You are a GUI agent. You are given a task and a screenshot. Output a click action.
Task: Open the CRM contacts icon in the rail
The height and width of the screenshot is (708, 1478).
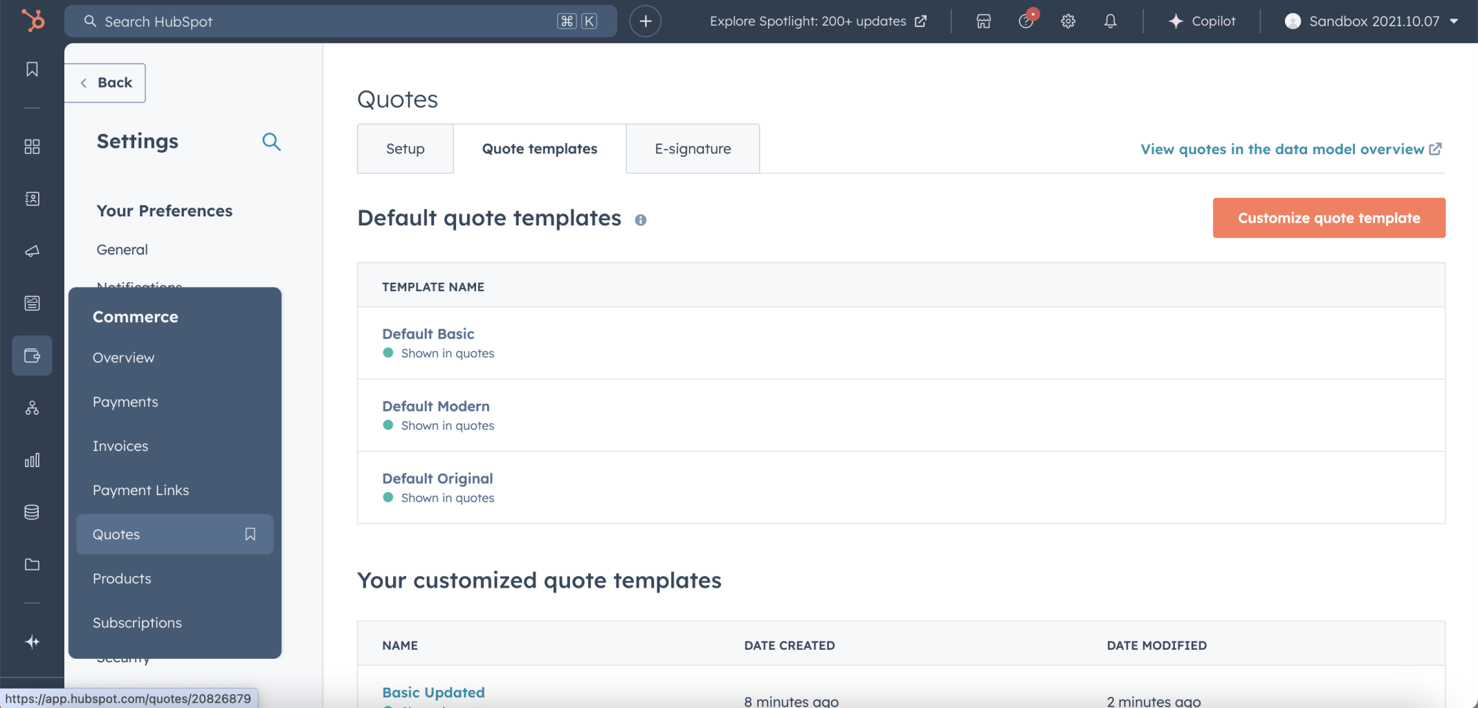[32, 199]
